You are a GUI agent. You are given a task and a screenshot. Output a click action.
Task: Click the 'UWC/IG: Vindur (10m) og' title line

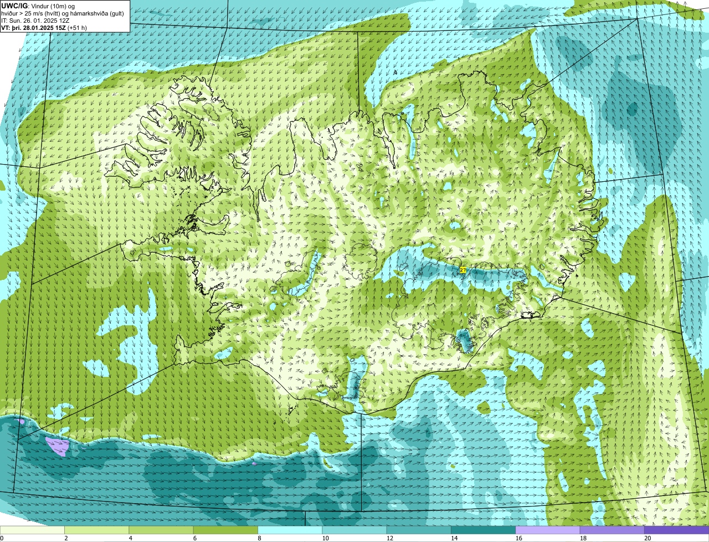[x=38, y=6]
